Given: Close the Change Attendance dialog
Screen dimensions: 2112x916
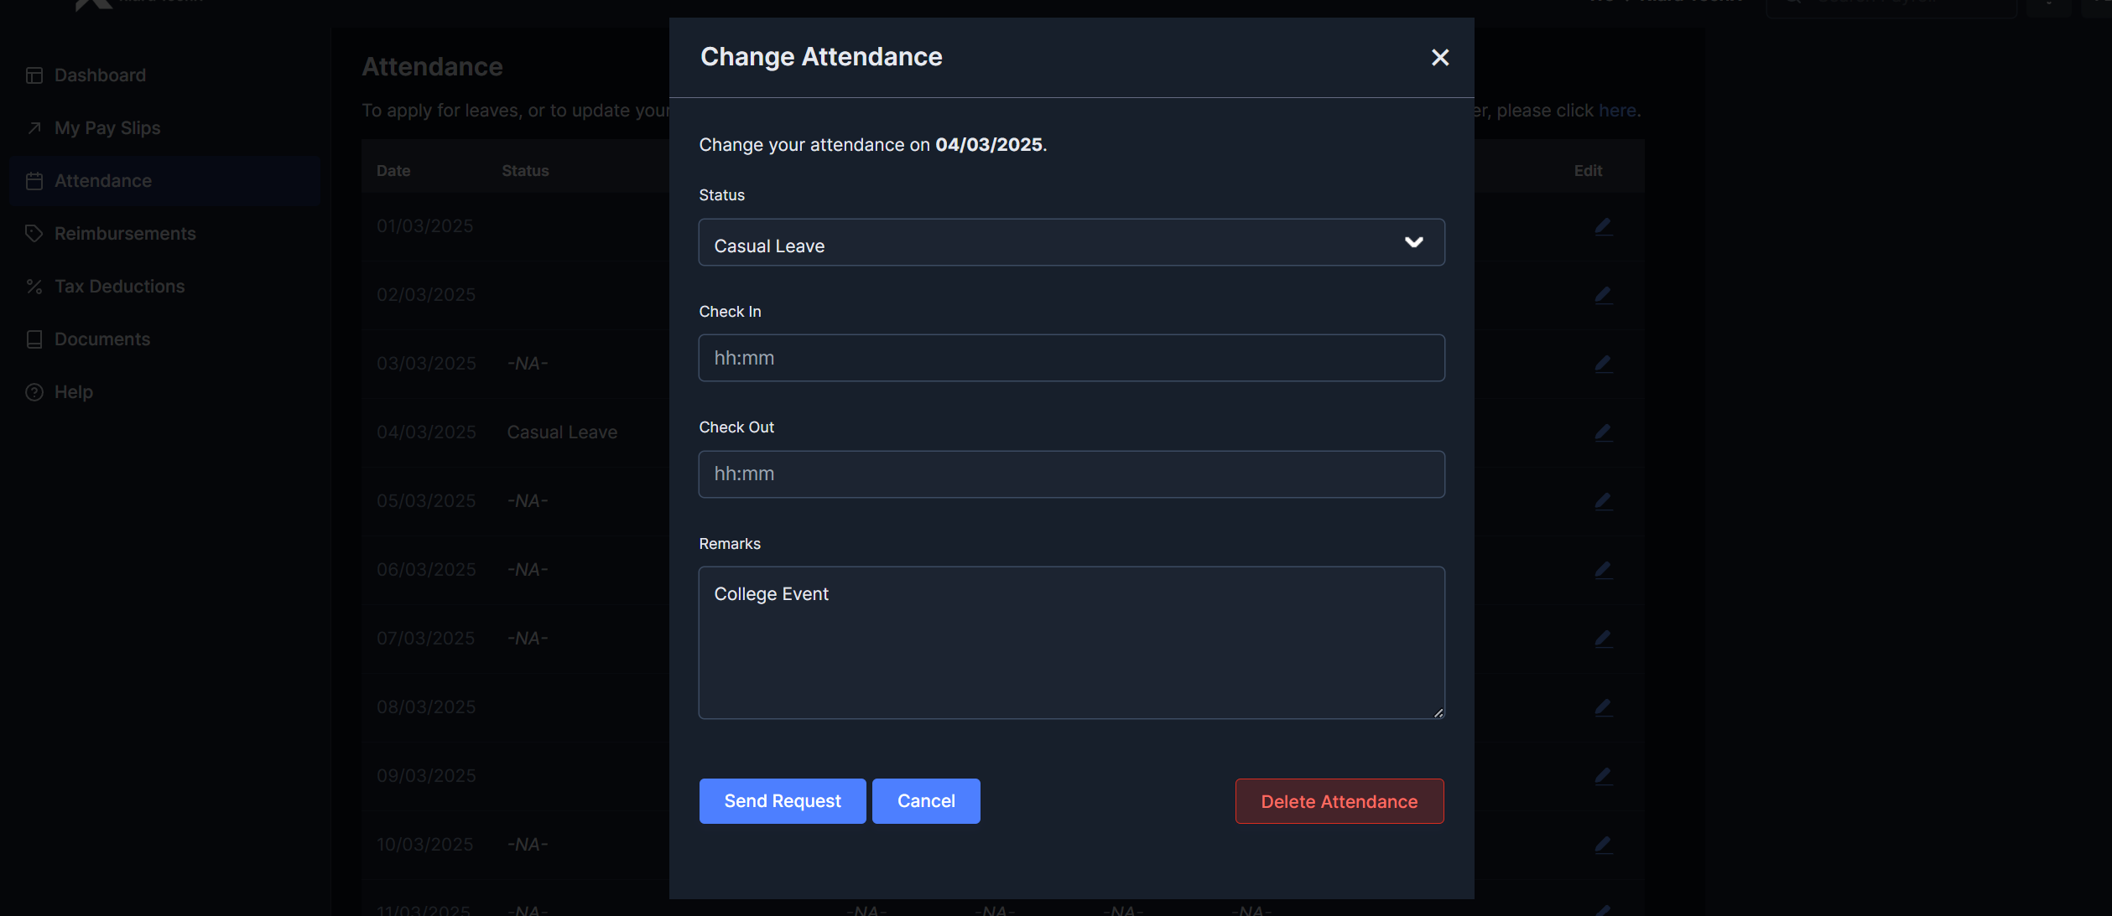Looking at the screenshot, I should [1439, 57].
